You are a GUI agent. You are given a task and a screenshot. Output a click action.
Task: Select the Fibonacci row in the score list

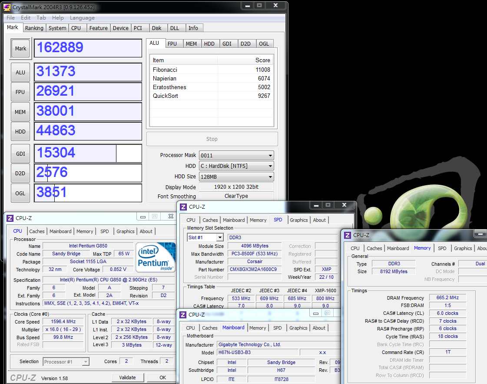pos(212,70)
